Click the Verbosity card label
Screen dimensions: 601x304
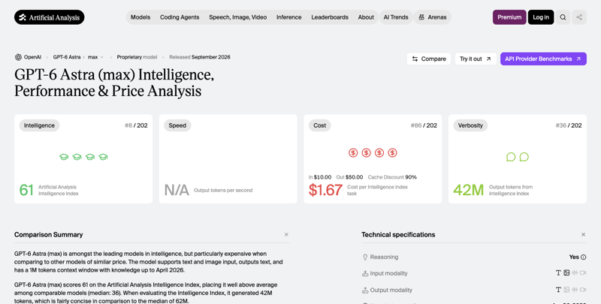click(x=470, y=125)
